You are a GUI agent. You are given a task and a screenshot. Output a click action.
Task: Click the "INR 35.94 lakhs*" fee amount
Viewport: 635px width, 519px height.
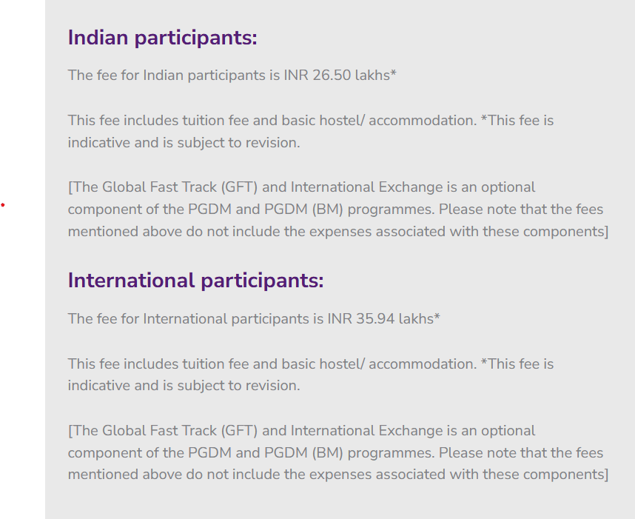[384, 319]
